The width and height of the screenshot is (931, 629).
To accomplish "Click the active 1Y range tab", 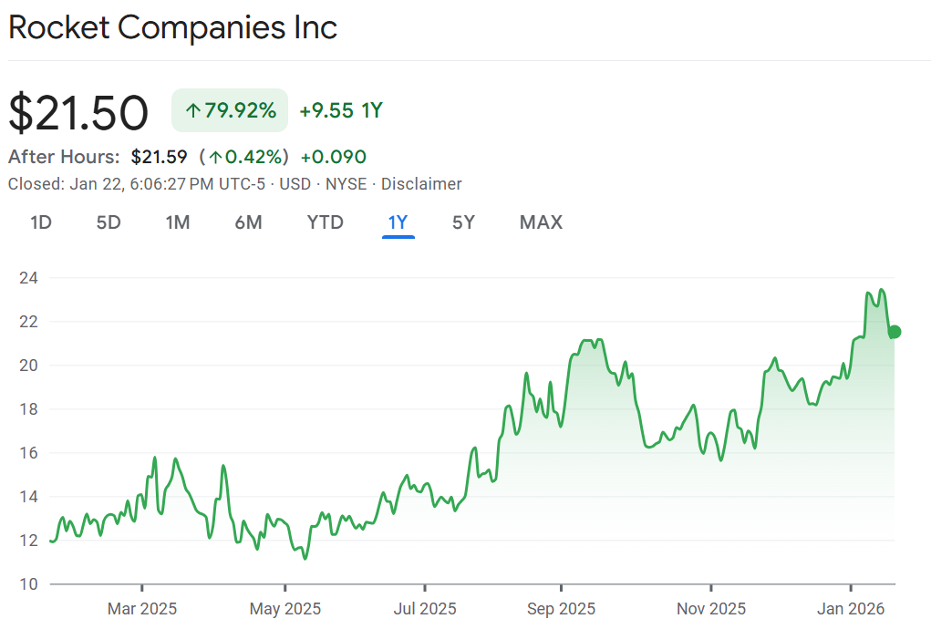I will pyautogui.click(x=398, y=222).
